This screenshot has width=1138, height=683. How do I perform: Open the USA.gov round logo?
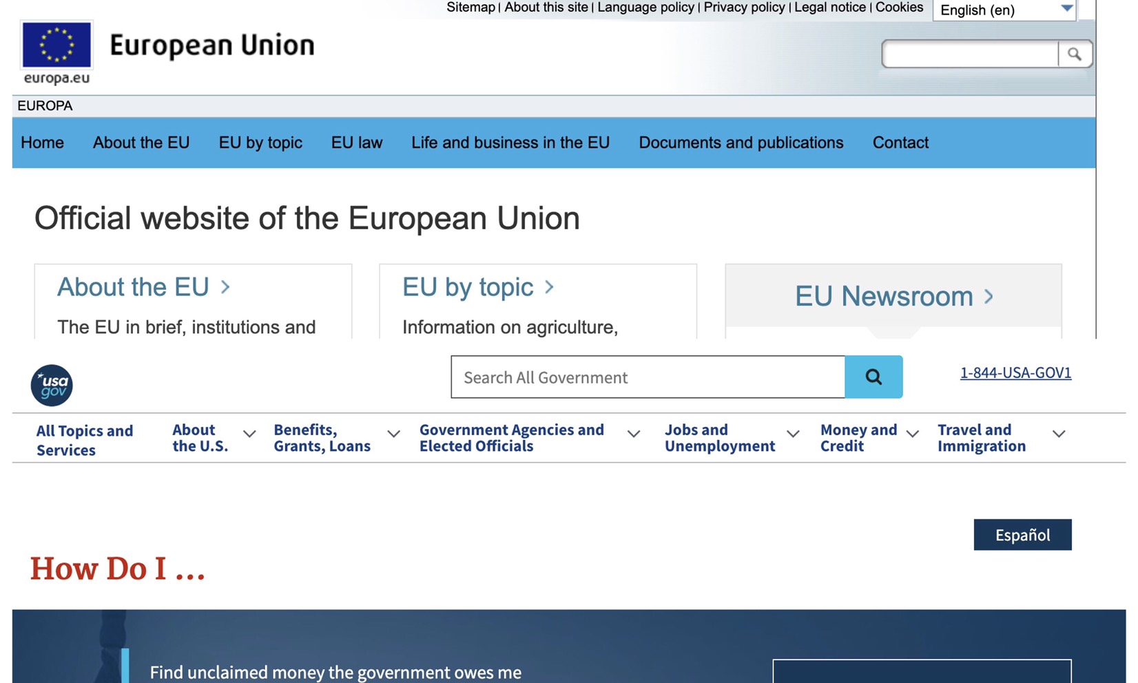(52, 385)
